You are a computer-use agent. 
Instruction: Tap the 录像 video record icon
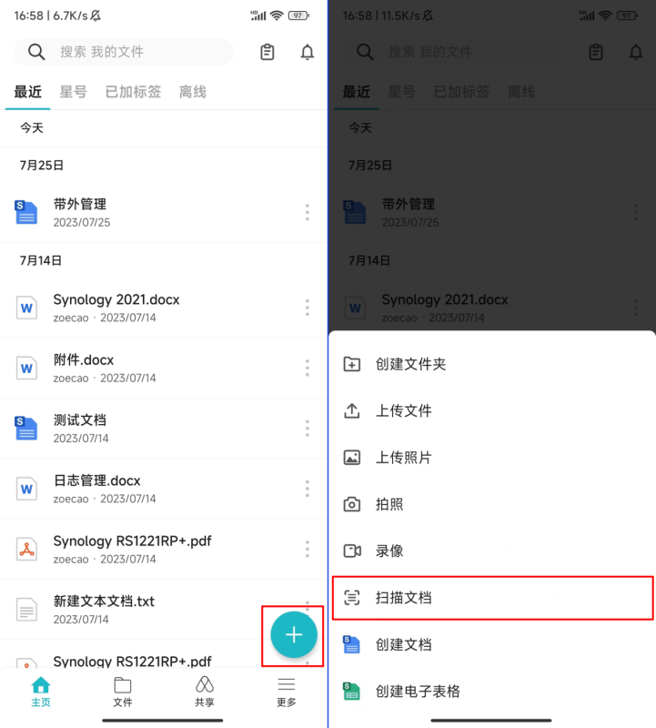352,551
